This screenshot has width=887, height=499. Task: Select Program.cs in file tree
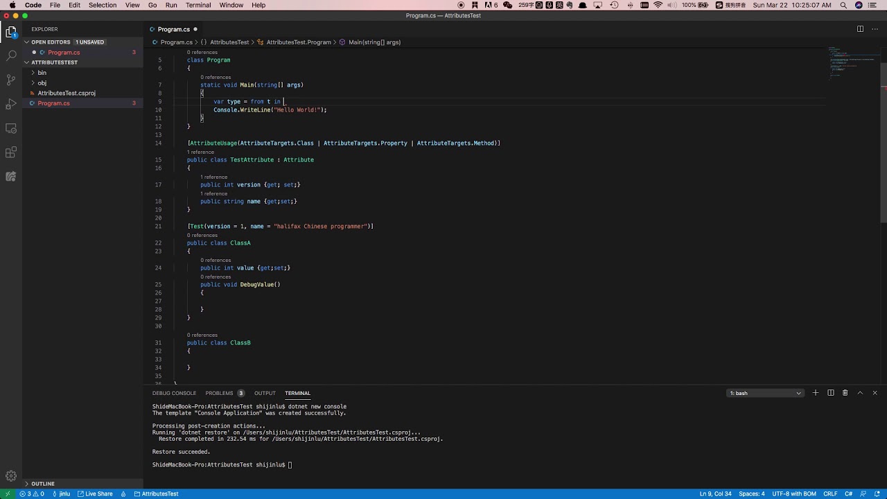point(83,103)
